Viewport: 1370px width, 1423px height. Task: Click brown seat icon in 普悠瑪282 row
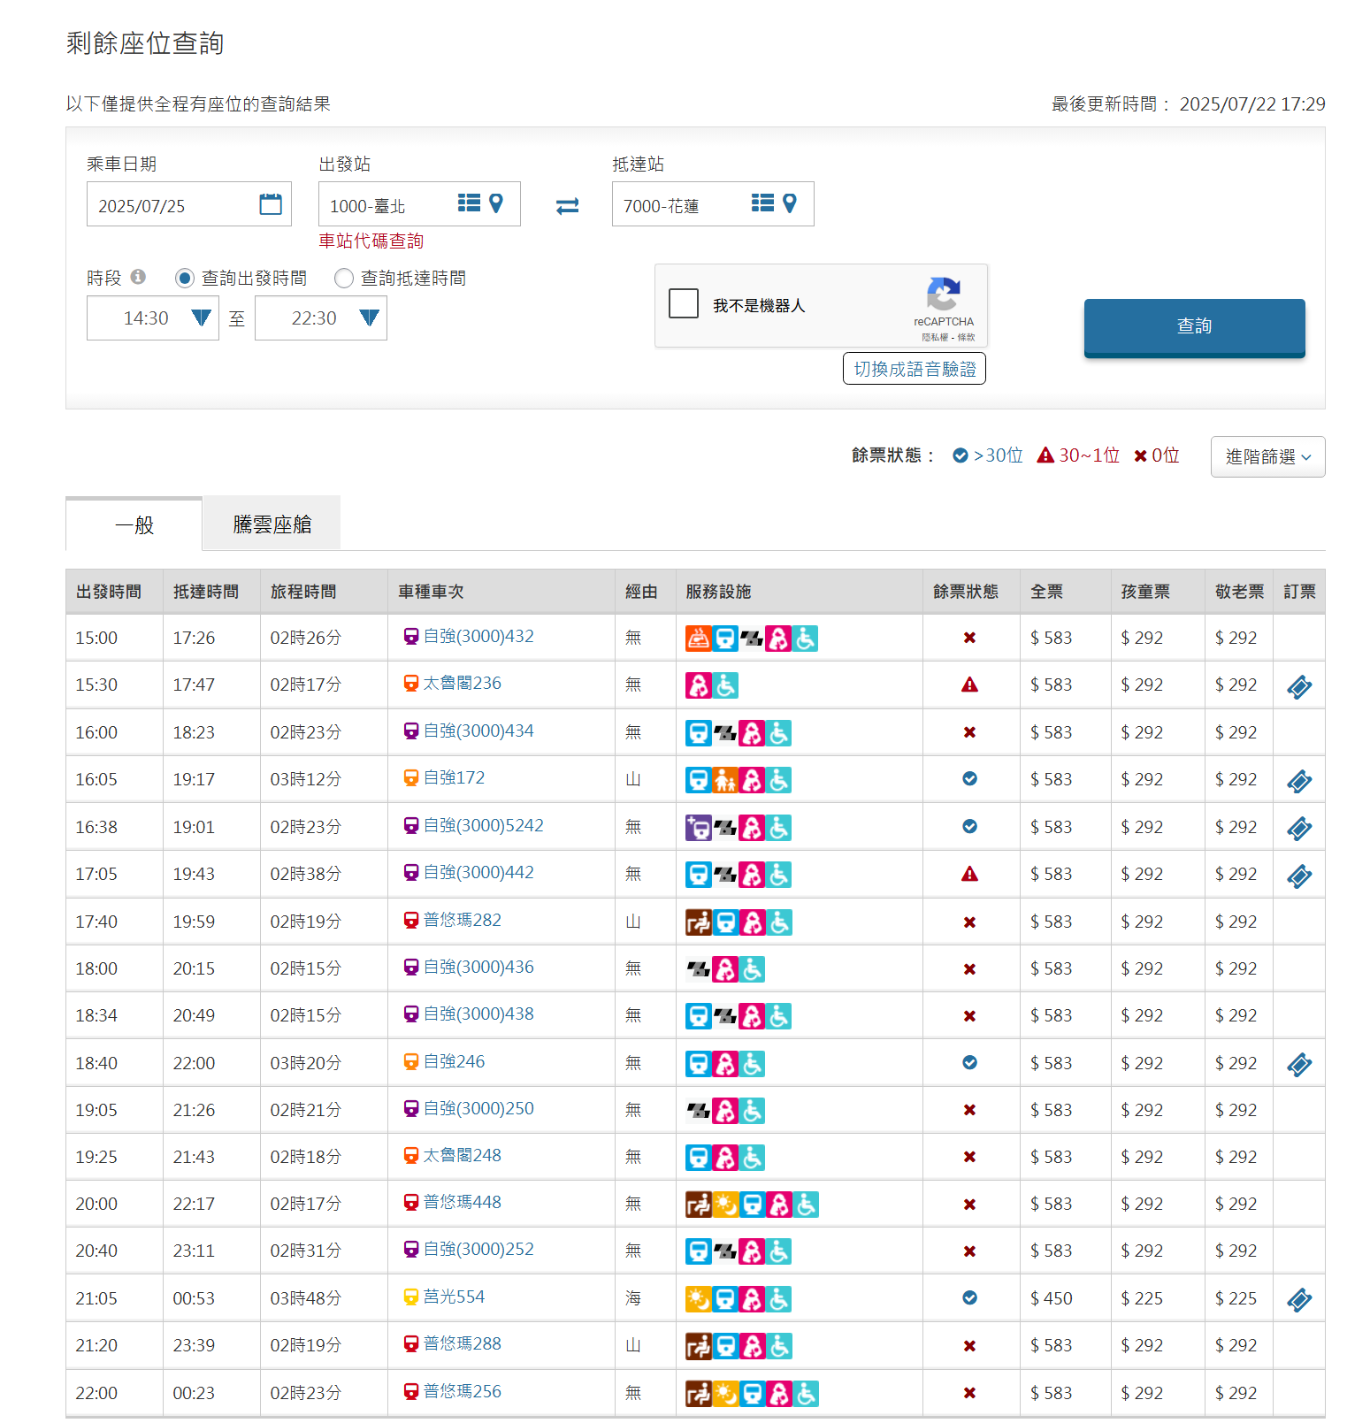point(699,922)
